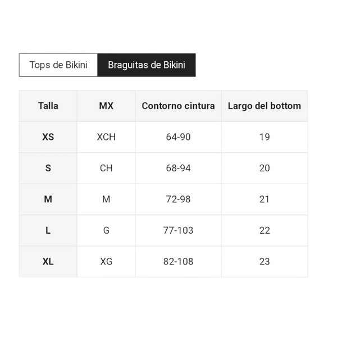The image size is (337, 337).
Task: Click the 64-90 waist measurement cell
Action: 178,137
